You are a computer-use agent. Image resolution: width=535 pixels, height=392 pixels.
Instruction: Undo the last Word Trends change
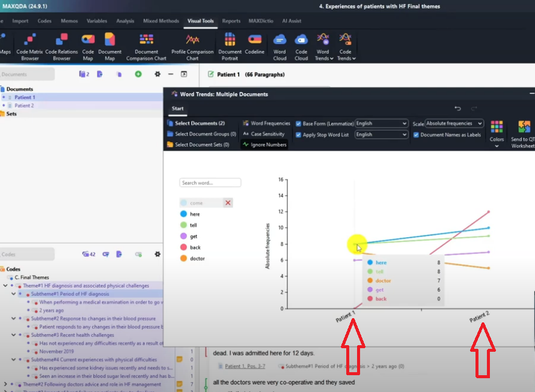coord(457,109)
